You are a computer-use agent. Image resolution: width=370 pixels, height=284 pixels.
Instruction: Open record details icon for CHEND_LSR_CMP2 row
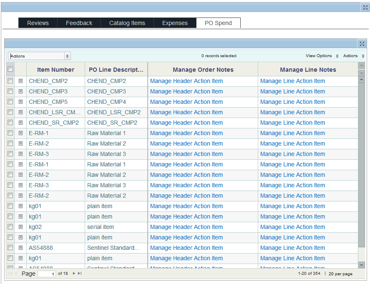(x=20, y=112)
